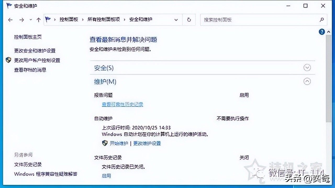
Task: Click the vertical scrollbar up arrow
Action: [x=328, y=31]
